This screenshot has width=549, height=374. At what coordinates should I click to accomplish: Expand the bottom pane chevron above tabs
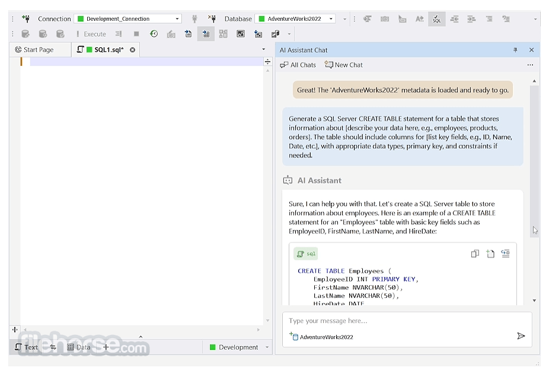coord(141,337)
